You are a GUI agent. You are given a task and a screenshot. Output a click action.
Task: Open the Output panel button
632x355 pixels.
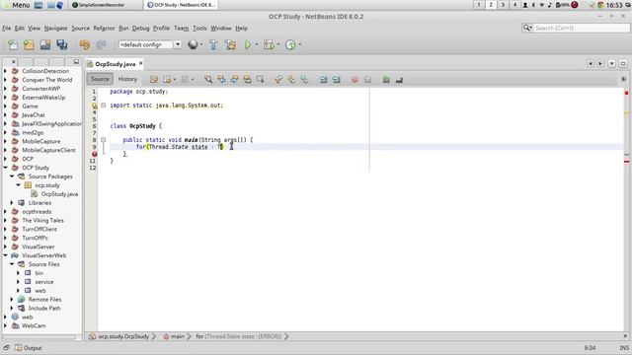(29, 348)
